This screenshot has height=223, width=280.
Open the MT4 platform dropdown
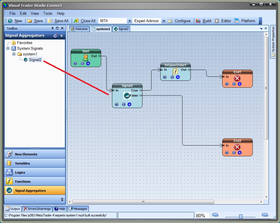130,21
